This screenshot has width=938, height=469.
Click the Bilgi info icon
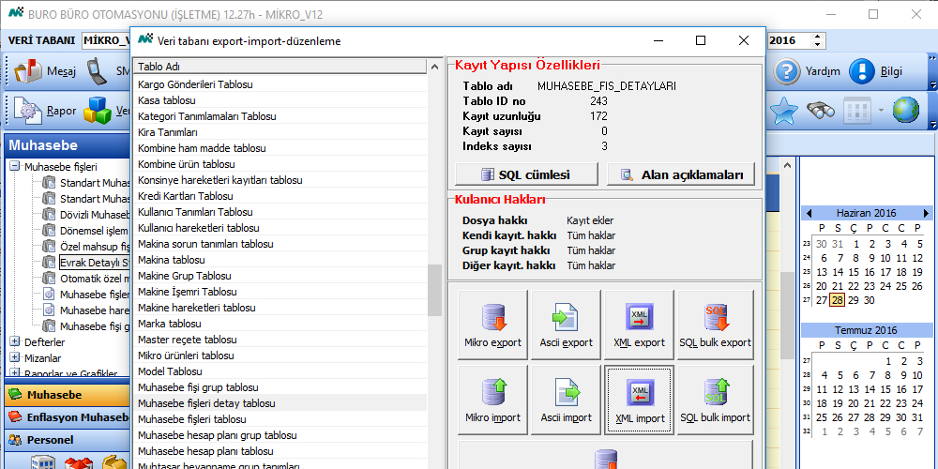click(x=876, y=71)
